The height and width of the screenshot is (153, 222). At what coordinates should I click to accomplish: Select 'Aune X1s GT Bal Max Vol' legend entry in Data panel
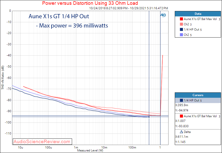(200, 19)
